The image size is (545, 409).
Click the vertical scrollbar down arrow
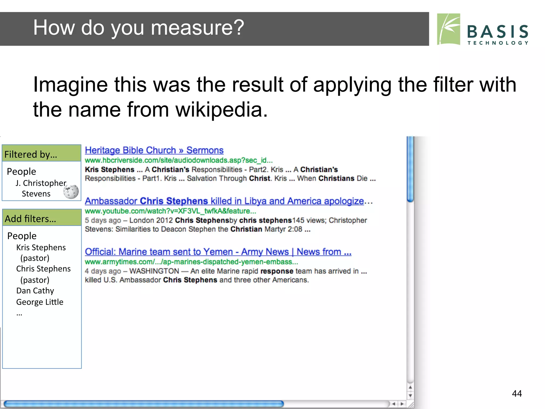point(410,395)
